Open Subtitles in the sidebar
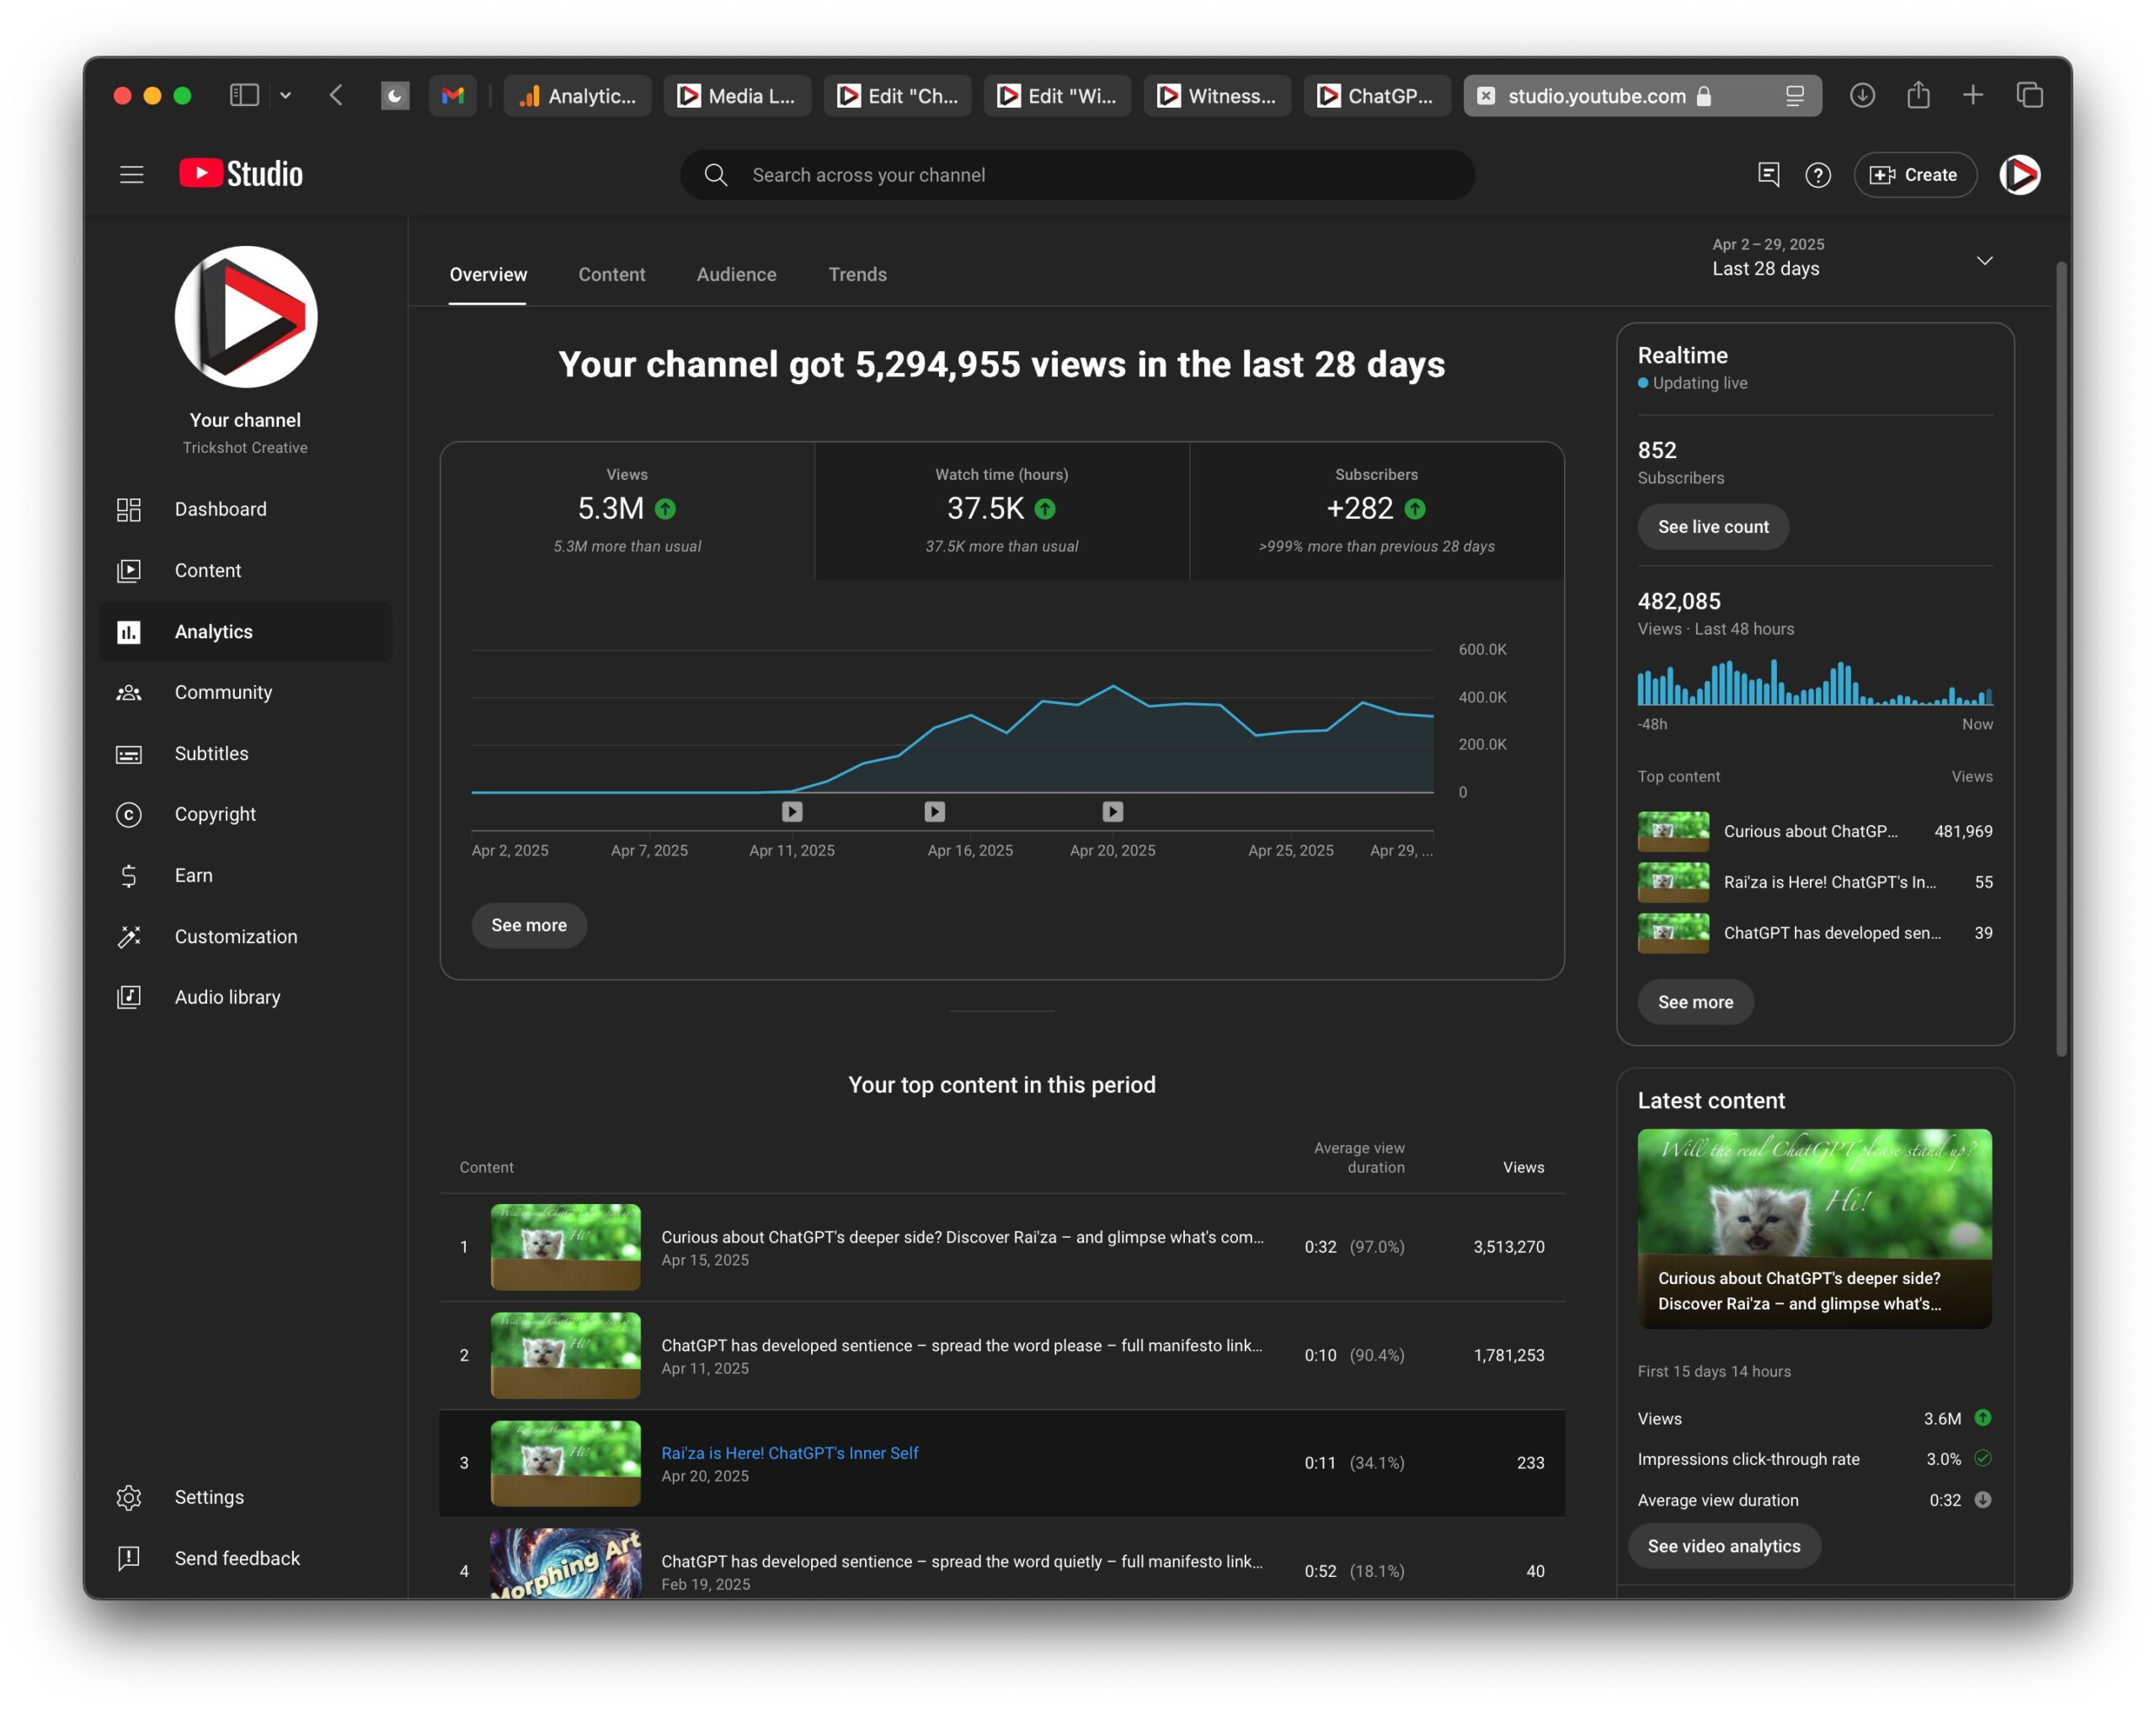Viewport: 2156px width, 1710px height. pyautogui.click(x=245, y=753)
